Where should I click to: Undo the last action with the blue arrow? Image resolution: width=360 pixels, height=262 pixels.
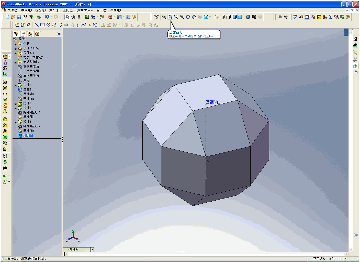click(x=47, y=17)
